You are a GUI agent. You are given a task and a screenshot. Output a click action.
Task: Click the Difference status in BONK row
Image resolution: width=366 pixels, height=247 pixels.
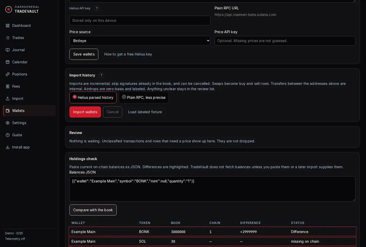click(300, 232)
